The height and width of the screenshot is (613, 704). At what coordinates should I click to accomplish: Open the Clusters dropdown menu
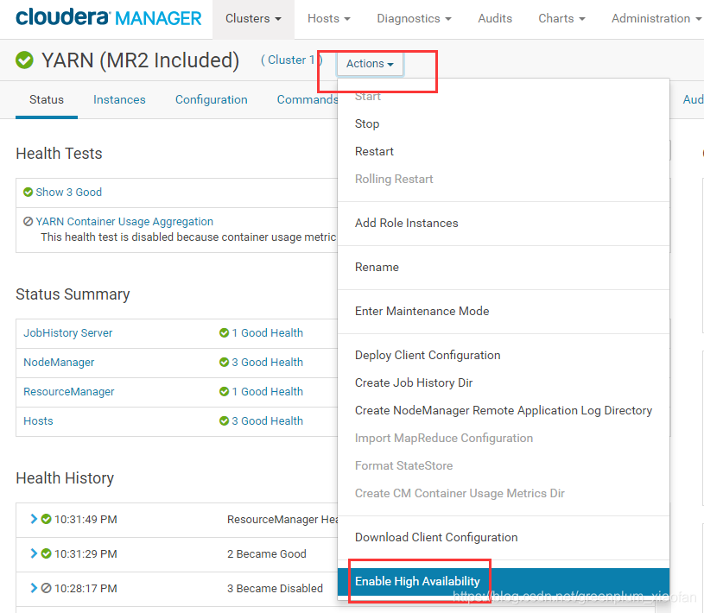pos(253,18)
